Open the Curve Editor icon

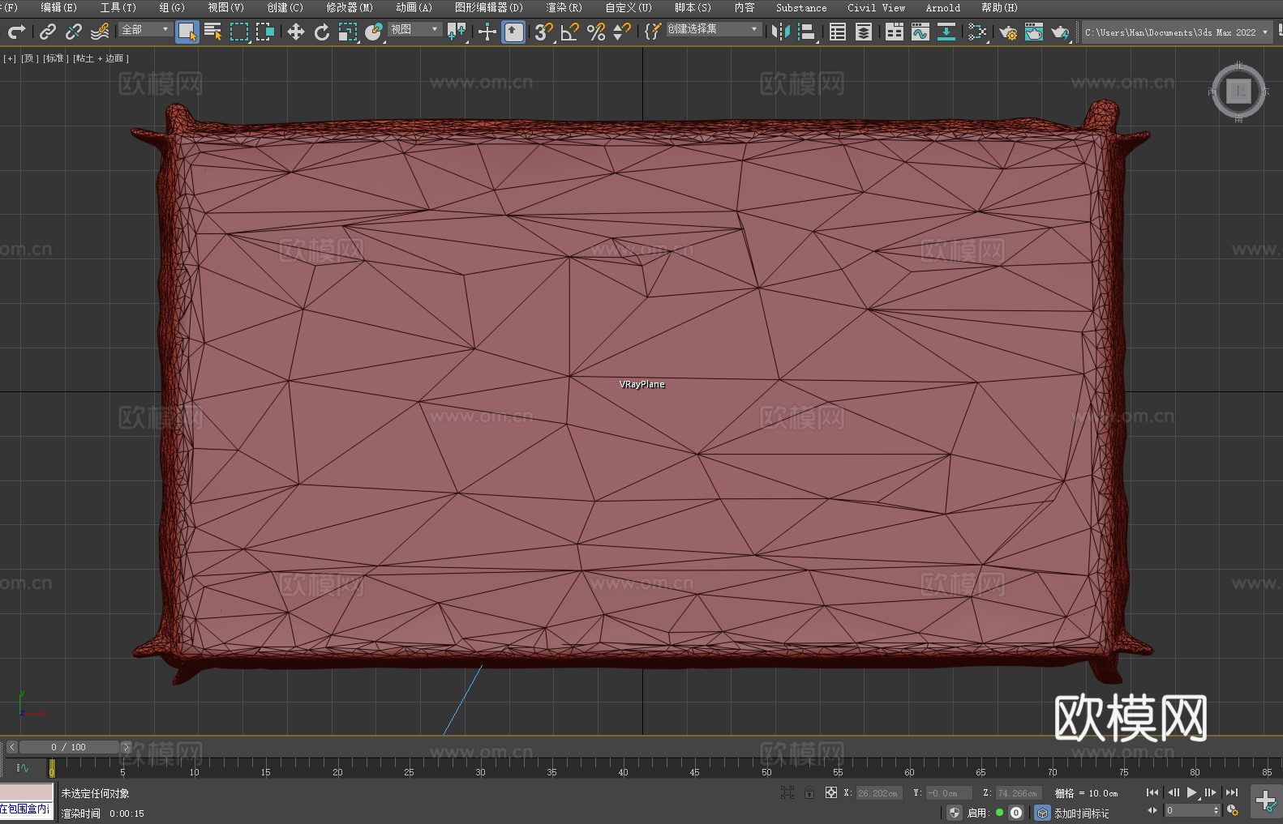[920, 32]
